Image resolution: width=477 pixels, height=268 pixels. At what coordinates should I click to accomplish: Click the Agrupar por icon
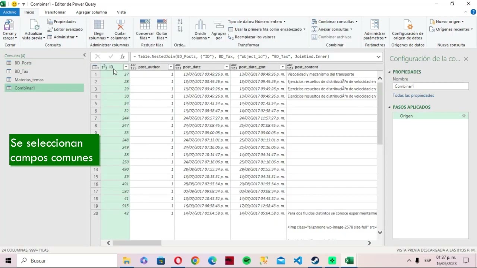pos(219,25)
